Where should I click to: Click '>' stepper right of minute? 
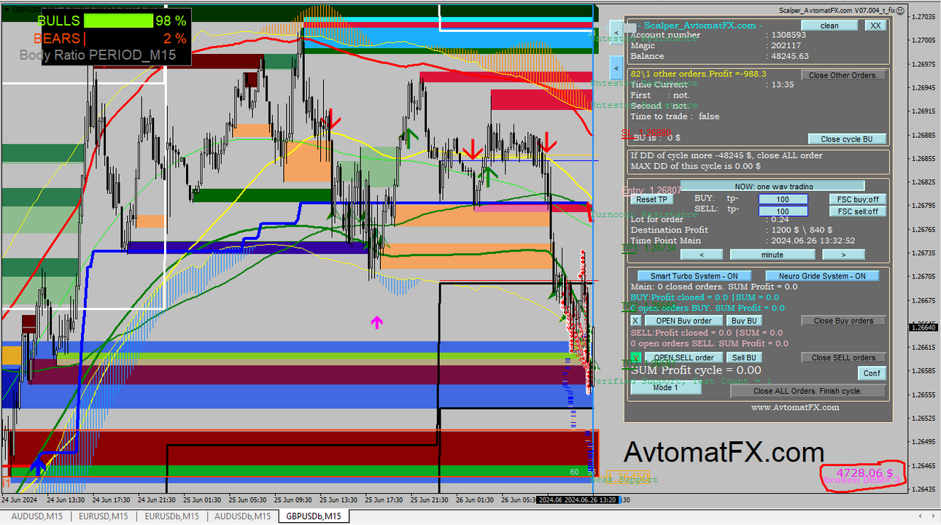843,254
